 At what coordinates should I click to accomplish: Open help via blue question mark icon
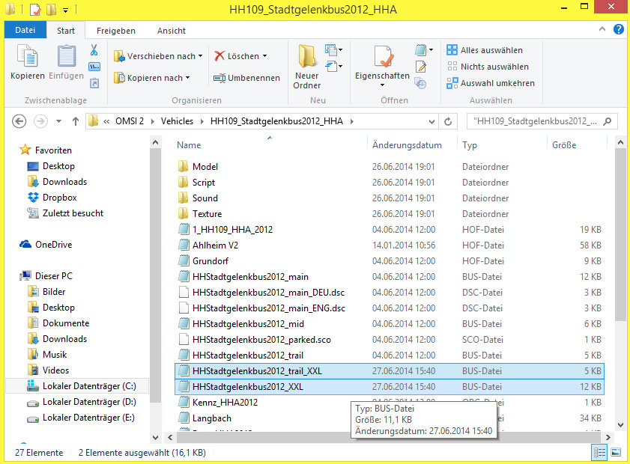618,29
